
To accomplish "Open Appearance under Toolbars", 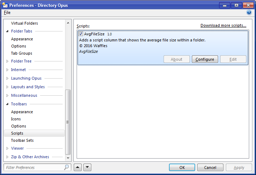I will pos(22,112).
